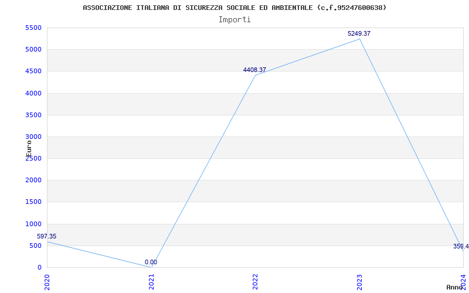
Task: Click the line peak point at 2023
Action: [x=359, y=39]
